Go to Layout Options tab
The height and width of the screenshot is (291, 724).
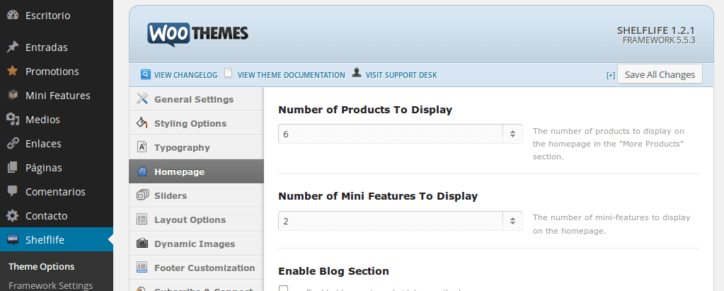pyautogui.click(x=196, y=219)
